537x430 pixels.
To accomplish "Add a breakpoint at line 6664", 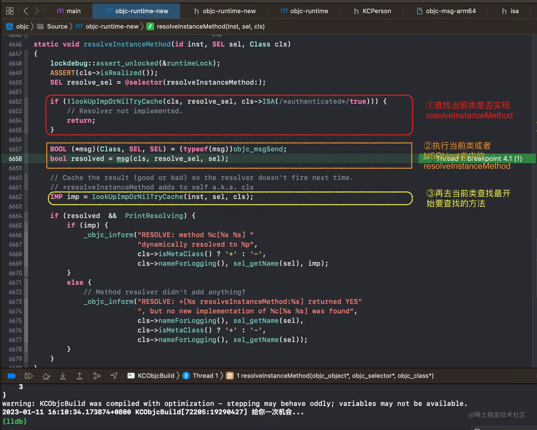I will [15, 216].
